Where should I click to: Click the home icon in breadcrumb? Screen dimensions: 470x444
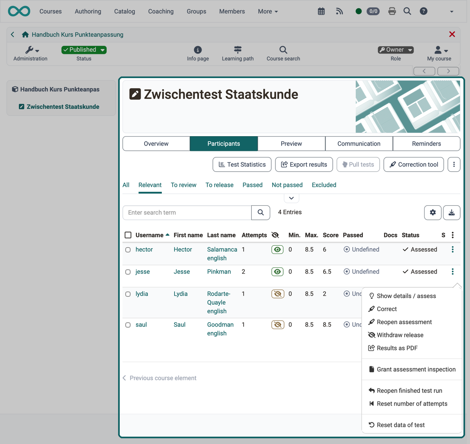coord(25,34)
